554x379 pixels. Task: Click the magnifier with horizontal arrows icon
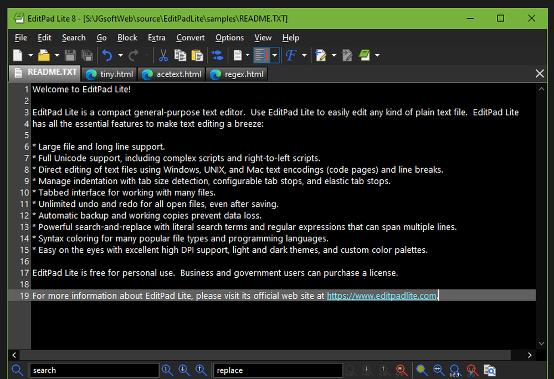(439, 370)
